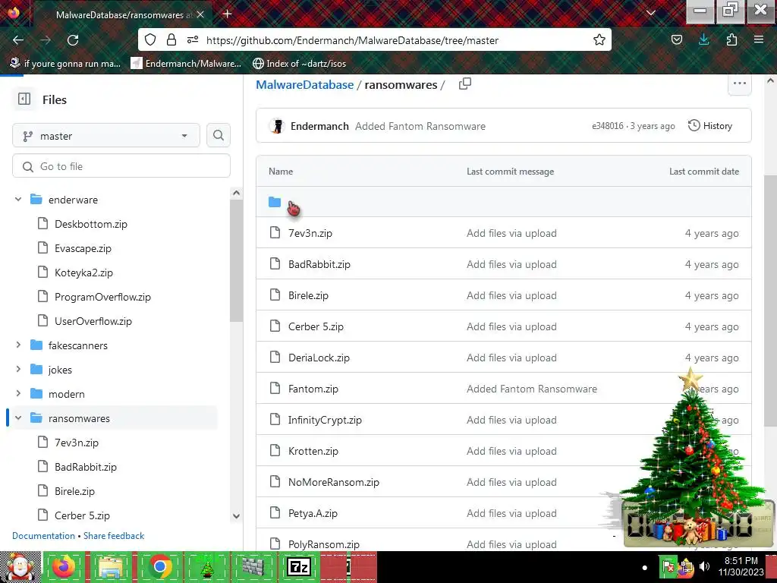Open Krotten.zip file
The width and height of the screenshot is (777, 583).
click(x=313, y=451)
